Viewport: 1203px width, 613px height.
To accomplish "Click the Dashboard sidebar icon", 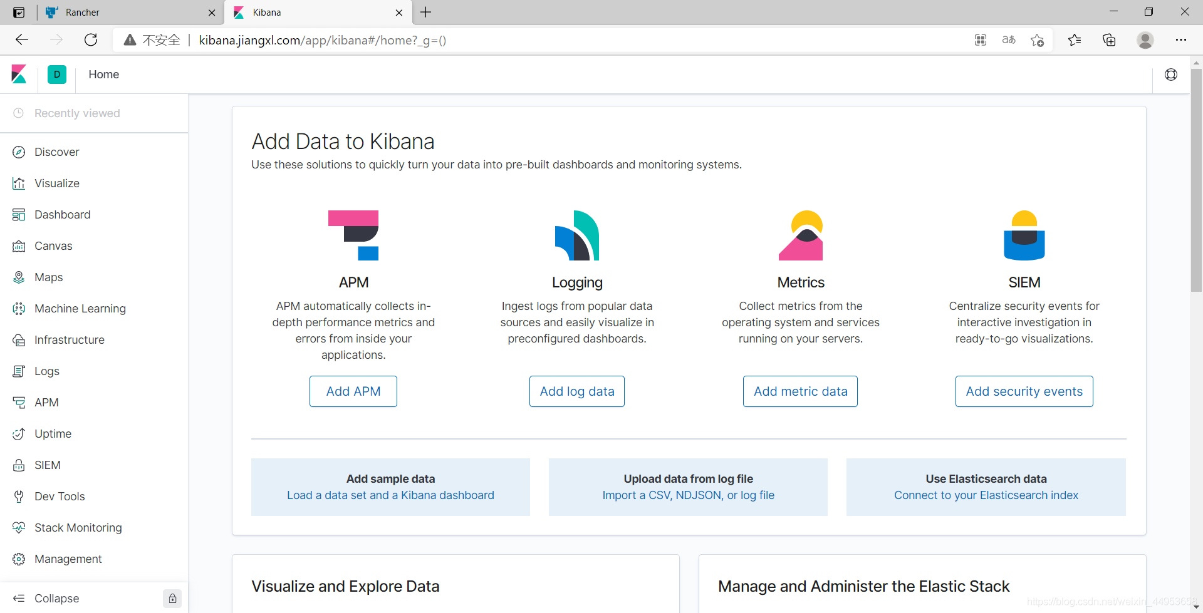I will click(19, 215).
